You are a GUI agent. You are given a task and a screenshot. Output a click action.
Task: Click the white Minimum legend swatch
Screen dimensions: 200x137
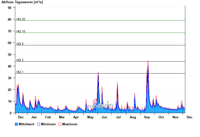point(38,124)
